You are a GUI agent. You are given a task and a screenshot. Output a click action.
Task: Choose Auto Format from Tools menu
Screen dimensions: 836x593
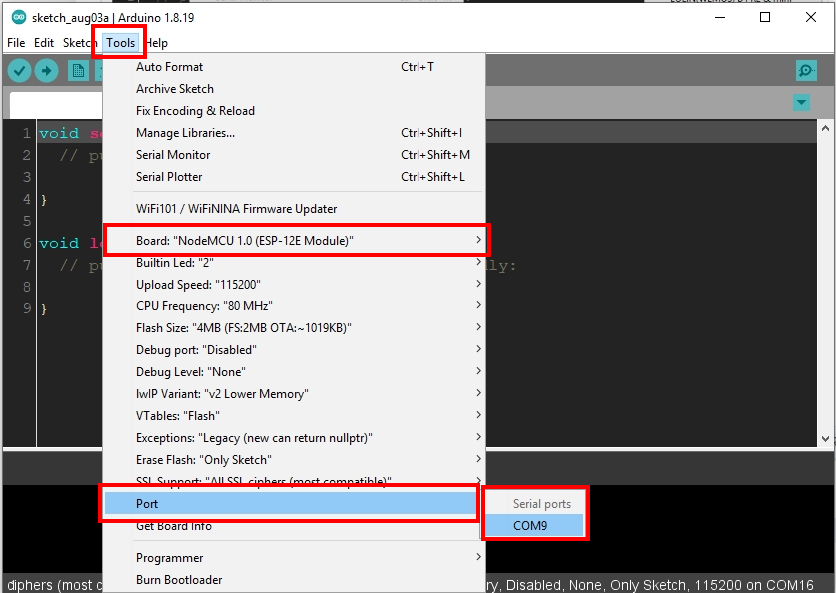(294, 67)
